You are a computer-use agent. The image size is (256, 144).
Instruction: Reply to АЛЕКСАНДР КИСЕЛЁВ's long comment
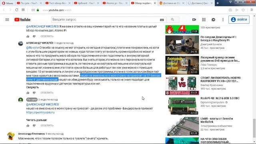pos(47,93)
